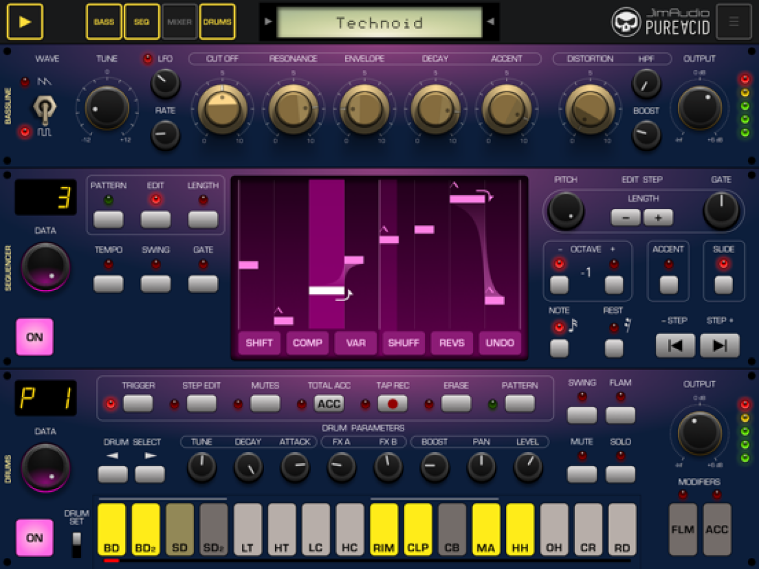Click the RESONANCE knob
Image resolution: width=759 pixels, height=569 pixels.
[x=293, y=108]
